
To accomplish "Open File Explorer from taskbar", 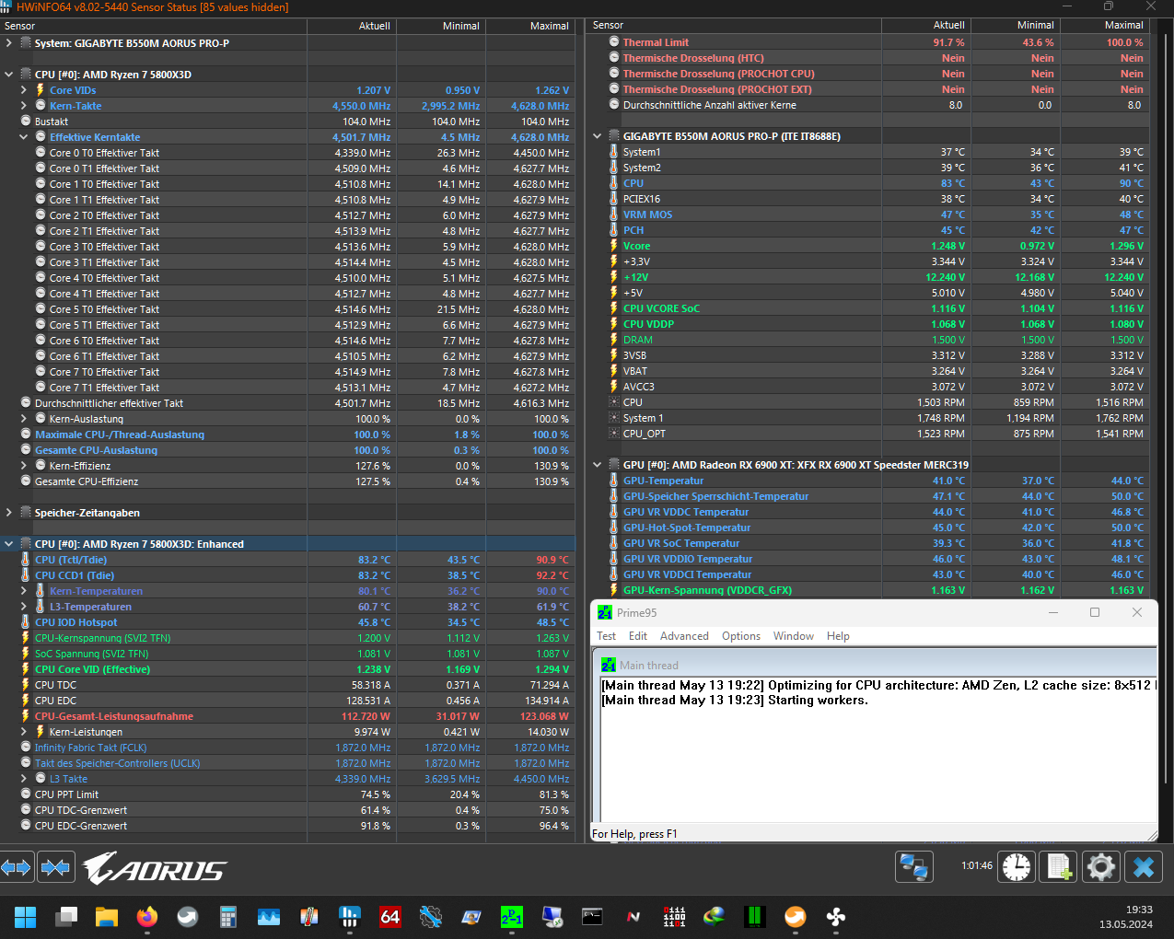I will tap(107, 917).
